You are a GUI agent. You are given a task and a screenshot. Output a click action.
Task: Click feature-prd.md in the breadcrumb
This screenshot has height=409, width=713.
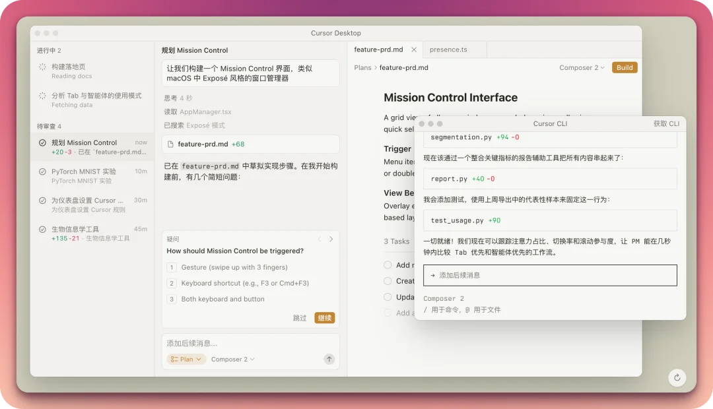coord(404,68)
